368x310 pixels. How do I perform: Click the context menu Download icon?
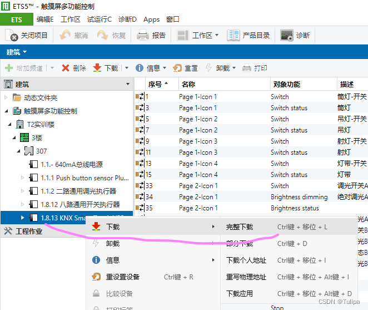click(x=96, y=227)
